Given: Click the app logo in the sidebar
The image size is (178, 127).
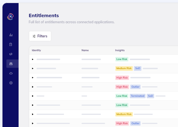Looking at the screenshot, I should 11,17.
